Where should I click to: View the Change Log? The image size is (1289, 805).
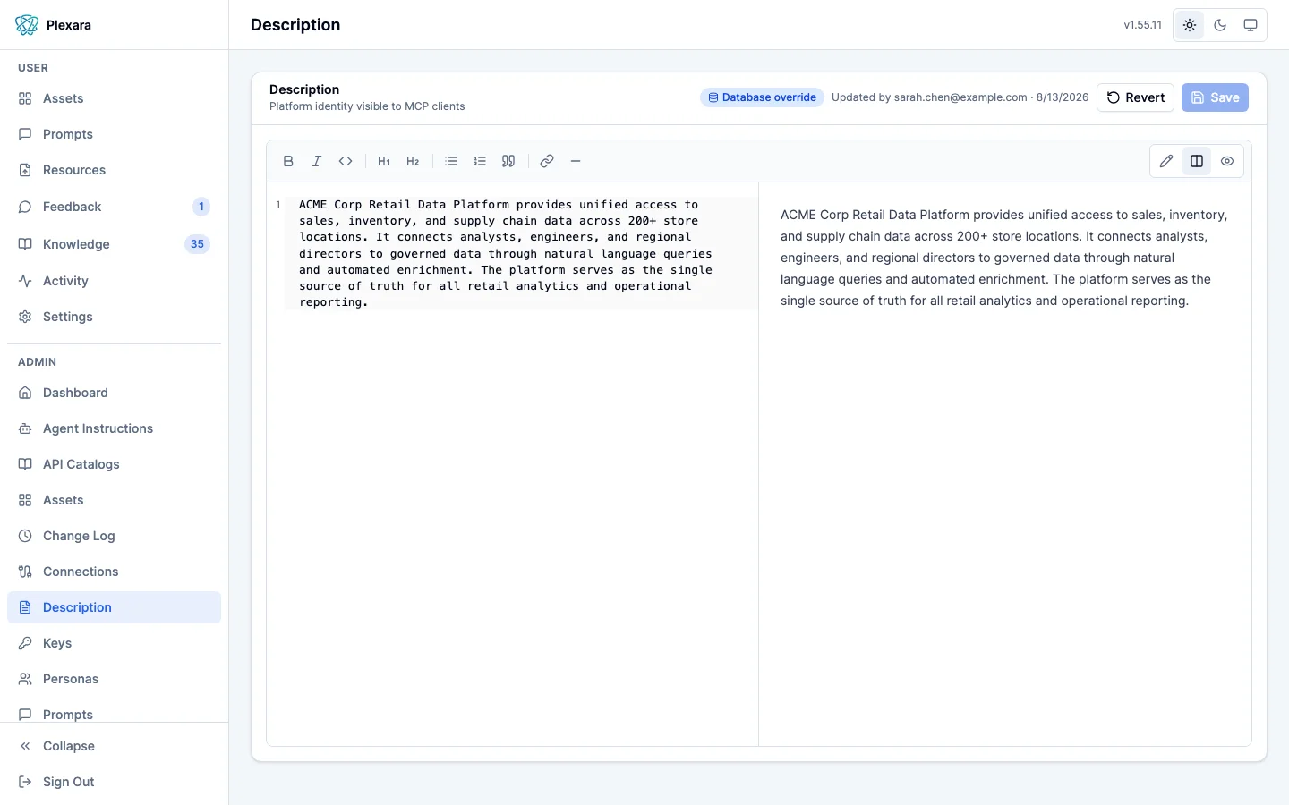(115, 536)
